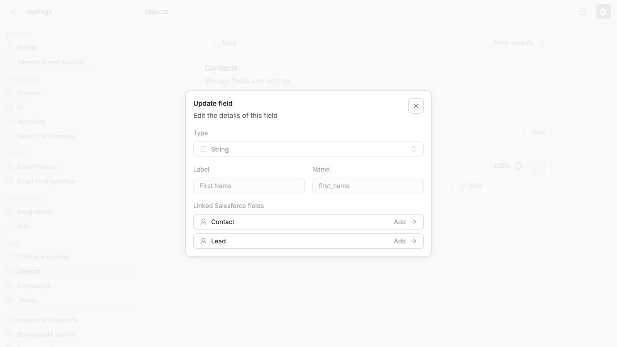Choose Edit in the context menu

[x=499, y=186]
